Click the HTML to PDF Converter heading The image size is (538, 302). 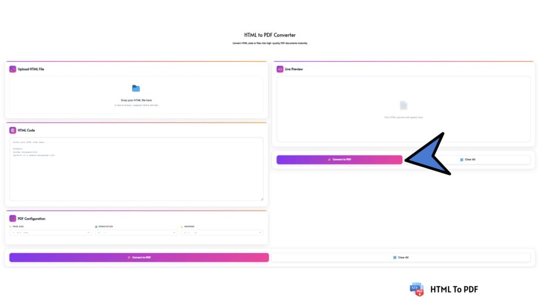coord(270,35)
